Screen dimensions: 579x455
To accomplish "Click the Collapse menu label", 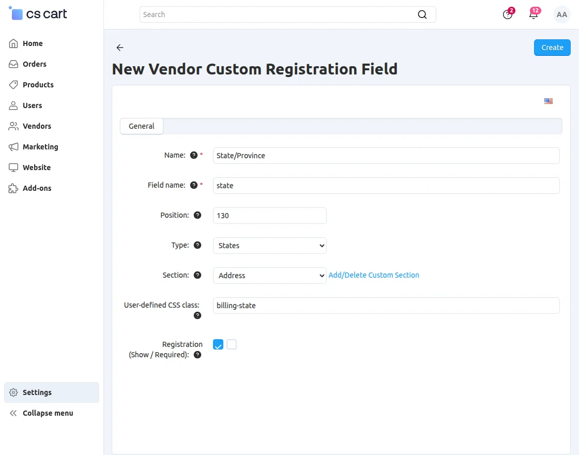I will click(48, 413).
